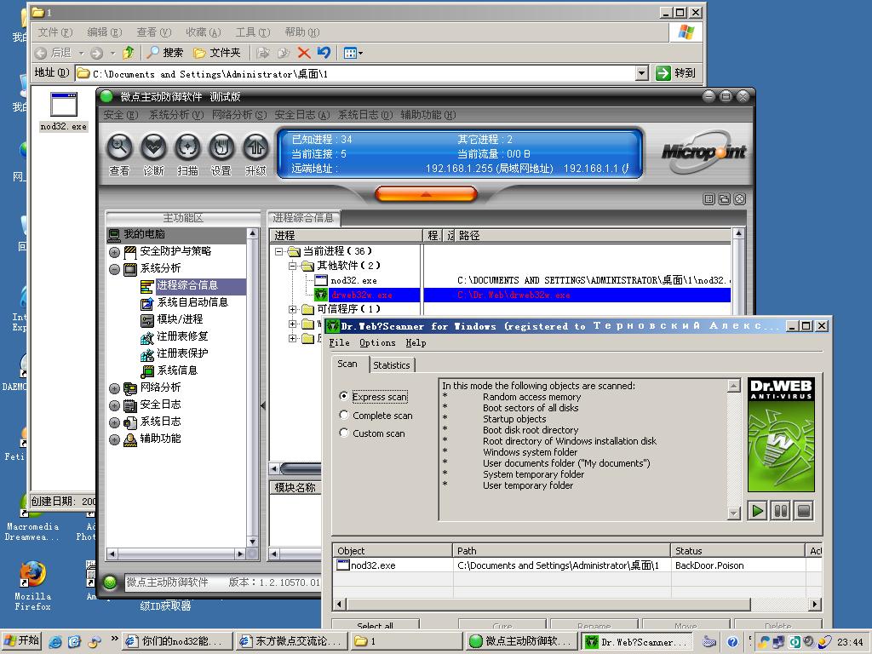Toggle the 文件夹 folders pane button
Image resolution: width=872 pixels, height=654 pixels.
[216, 53]
